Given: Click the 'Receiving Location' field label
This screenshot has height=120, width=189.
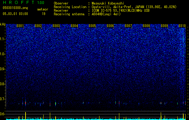Looking at the screenshot, I should (x=70, y=7).
